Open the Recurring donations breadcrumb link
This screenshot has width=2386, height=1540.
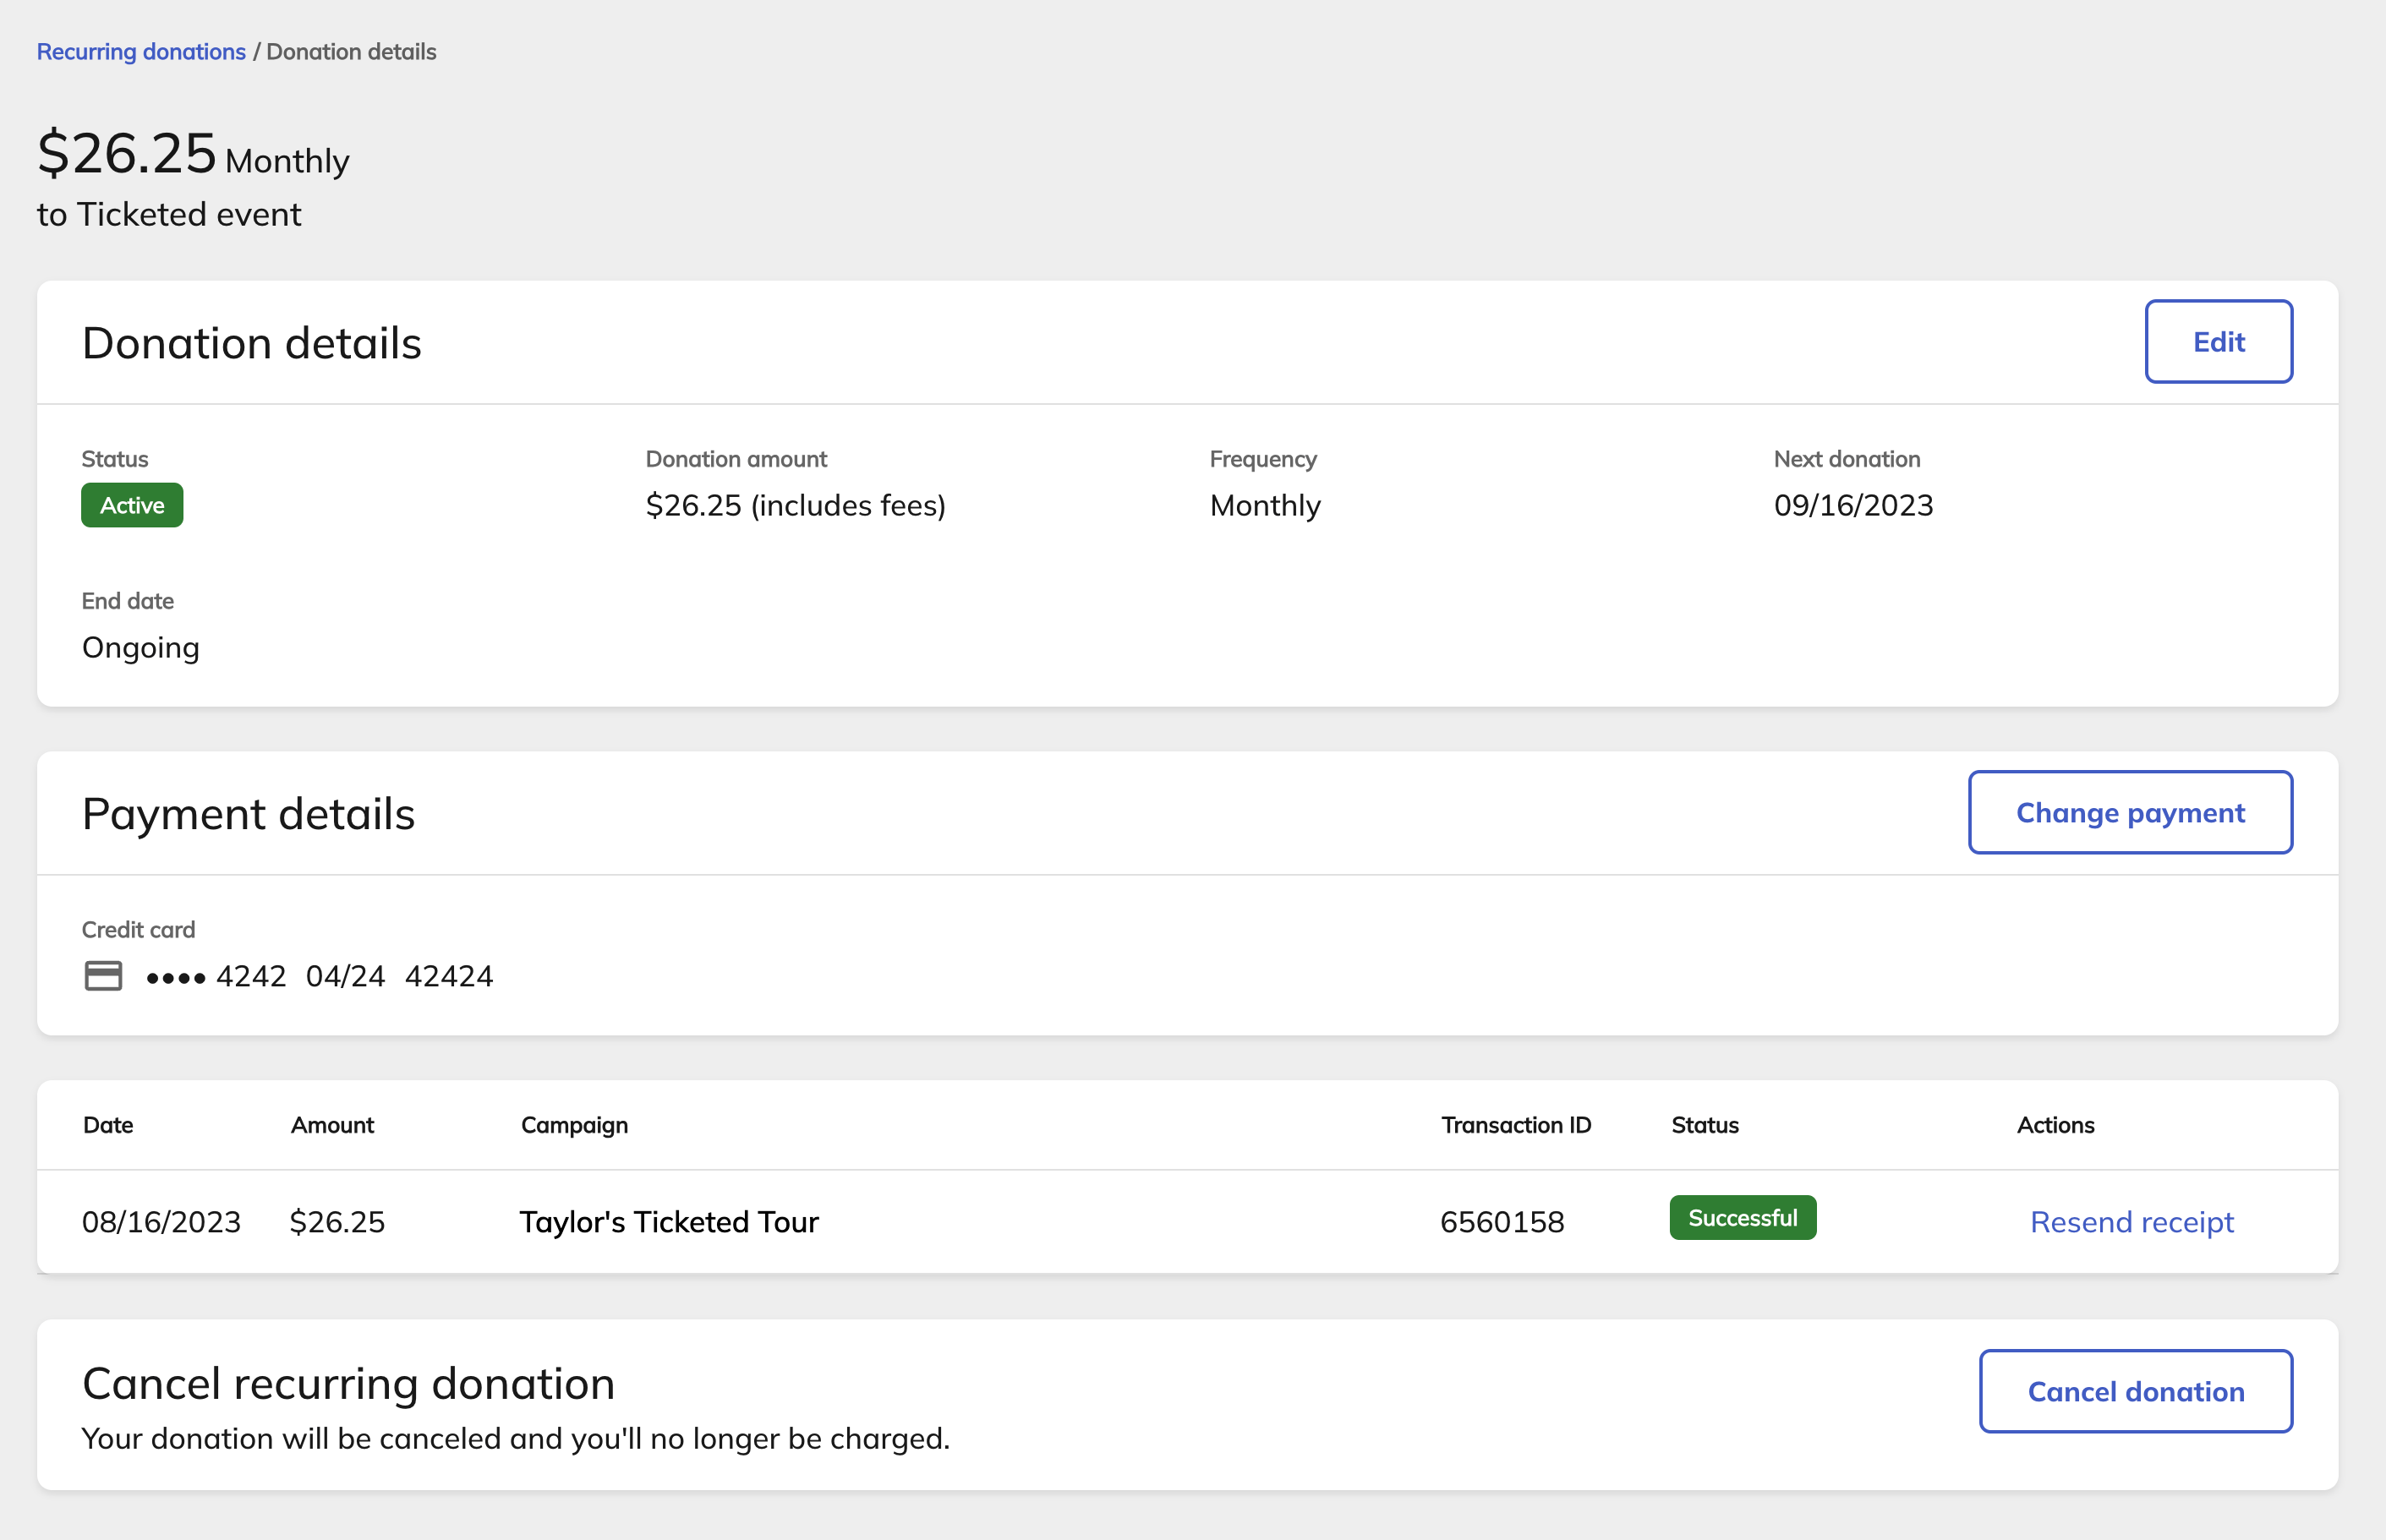(141, 52)
